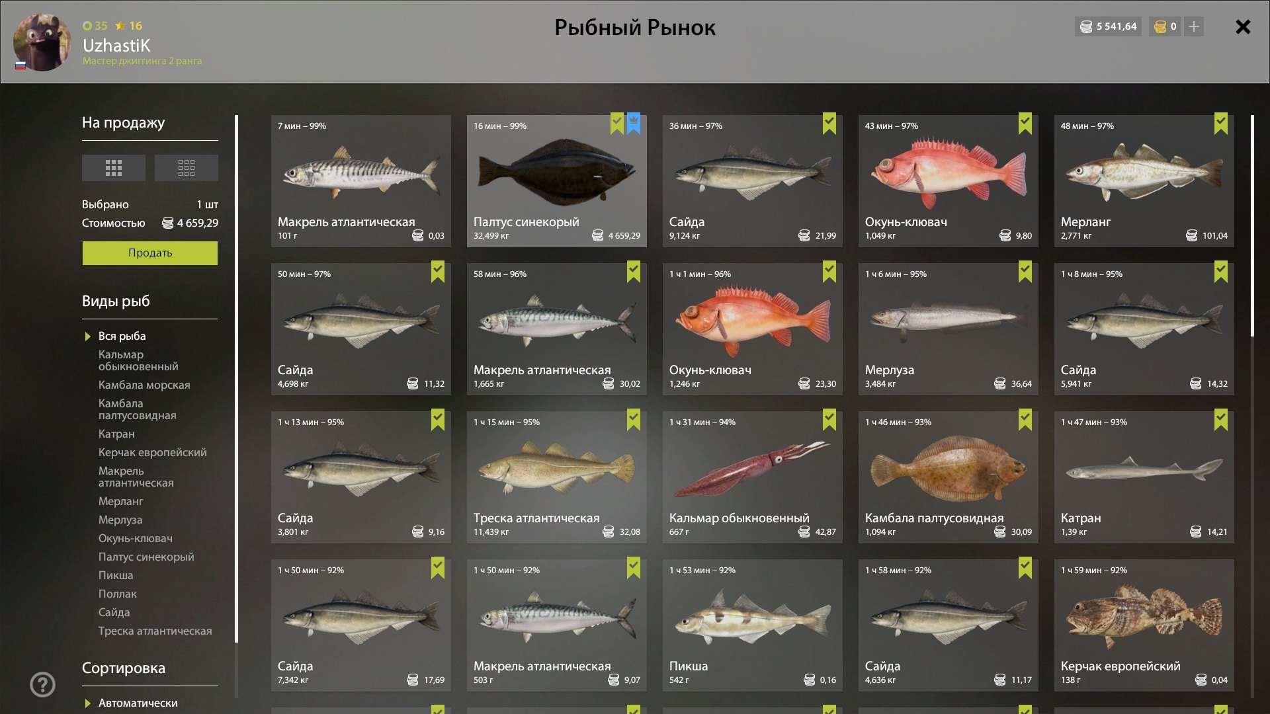The height and width of the screenshot is (714, 1270).
Task: Open the help question mark icon
Action: [x=43, y=685]
